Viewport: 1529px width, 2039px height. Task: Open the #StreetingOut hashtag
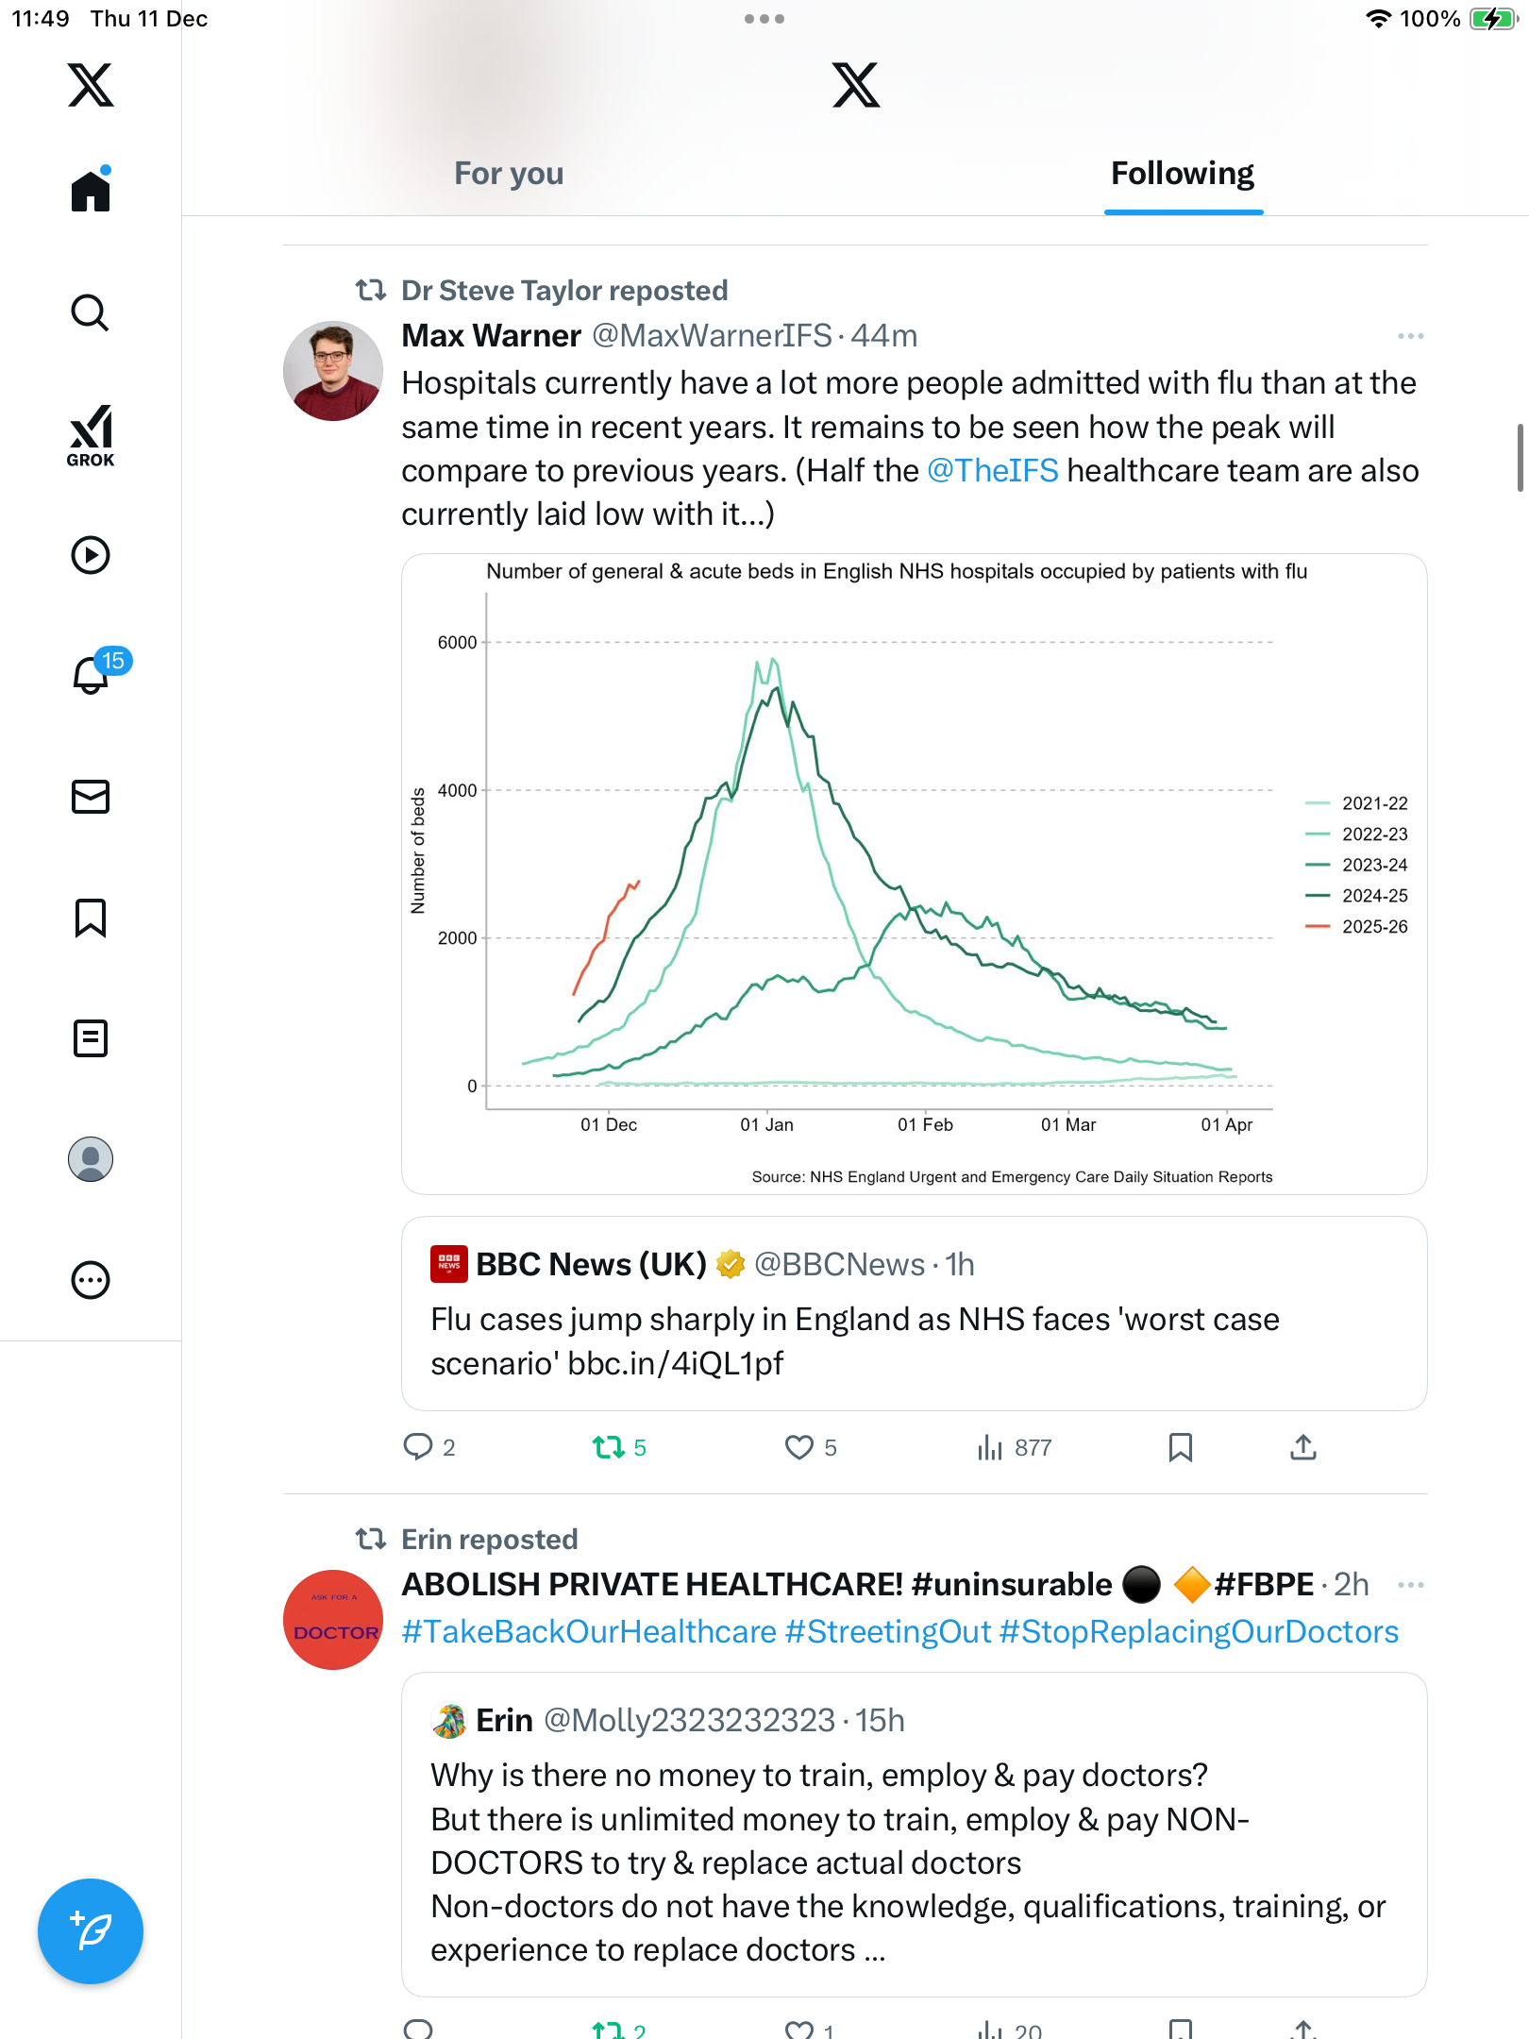(887, 1632)
